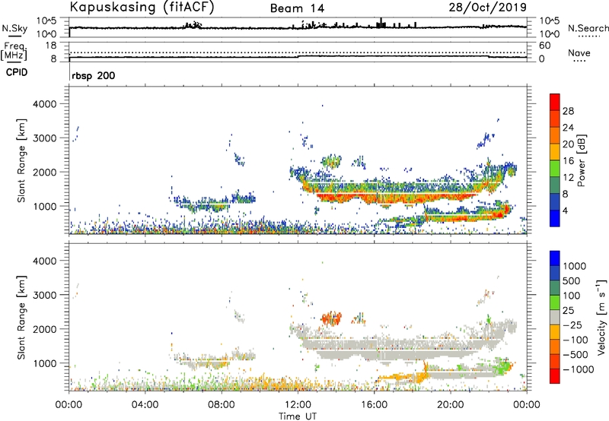The height and width of the screenshot is (421, 609).
Task: Click the red bottom of the velocity color bar
Action: click(x=555, y=376)
